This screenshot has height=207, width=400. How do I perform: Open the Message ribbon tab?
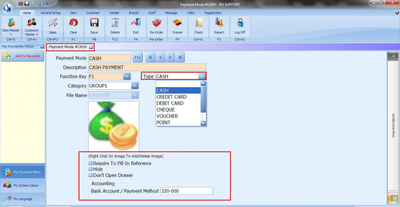tap(171, 12)
